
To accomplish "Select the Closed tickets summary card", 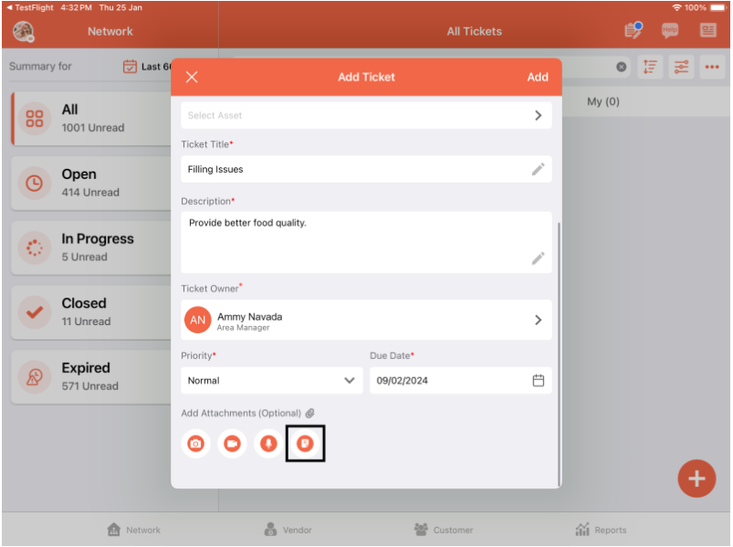I will 91,312.
